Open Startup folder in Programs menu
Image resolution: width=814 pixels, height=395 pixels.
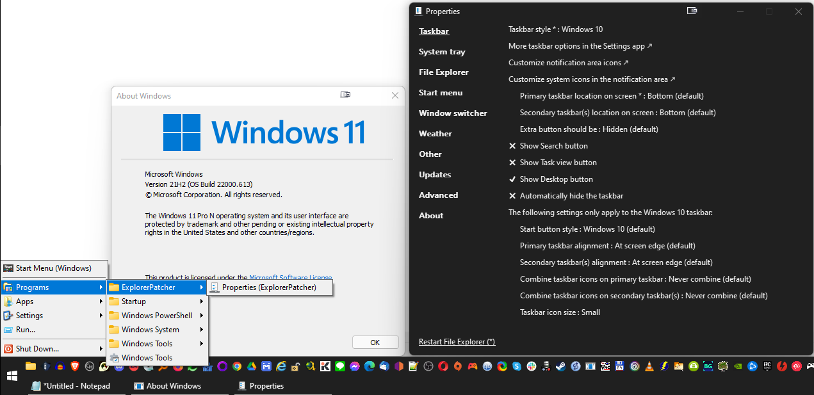pos(157,302)
